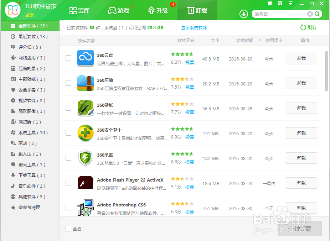Click the 安装时间 sort arrow
The image size is (330, 241).
pyautogui.click(x=260, y=40)
